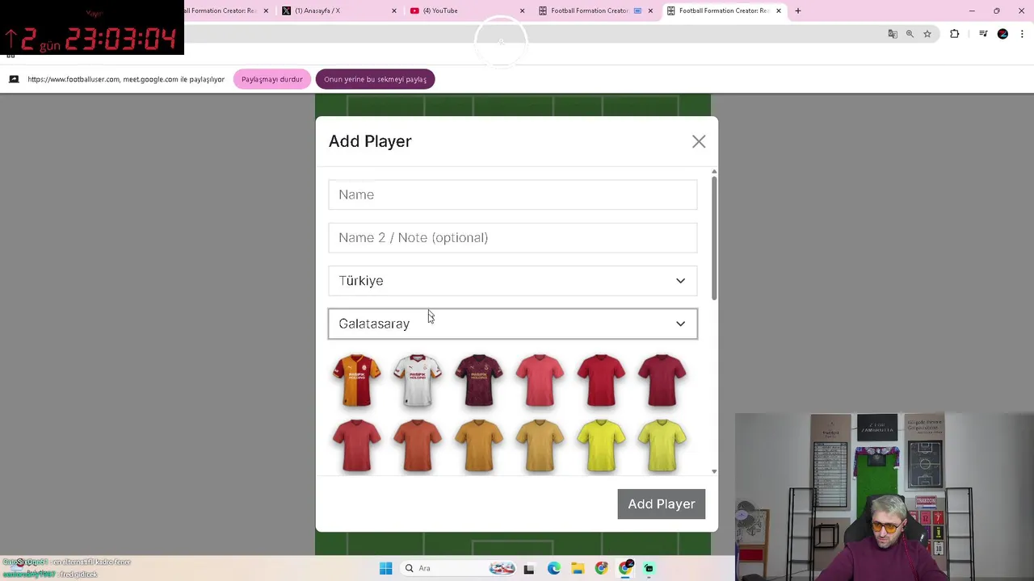Pick the darkest crimson plain jersey in the top row

pyautogui.click(x=662, y=380)
